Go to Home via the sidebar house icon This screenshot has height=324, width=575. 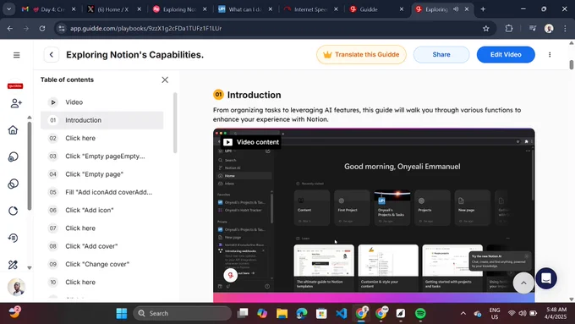pos(13,130)
